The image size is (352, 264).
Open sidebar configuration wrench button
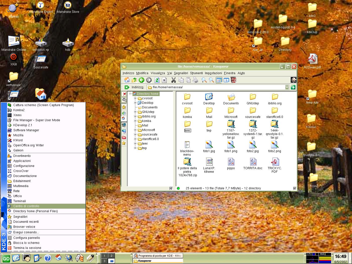pos(124,100)
